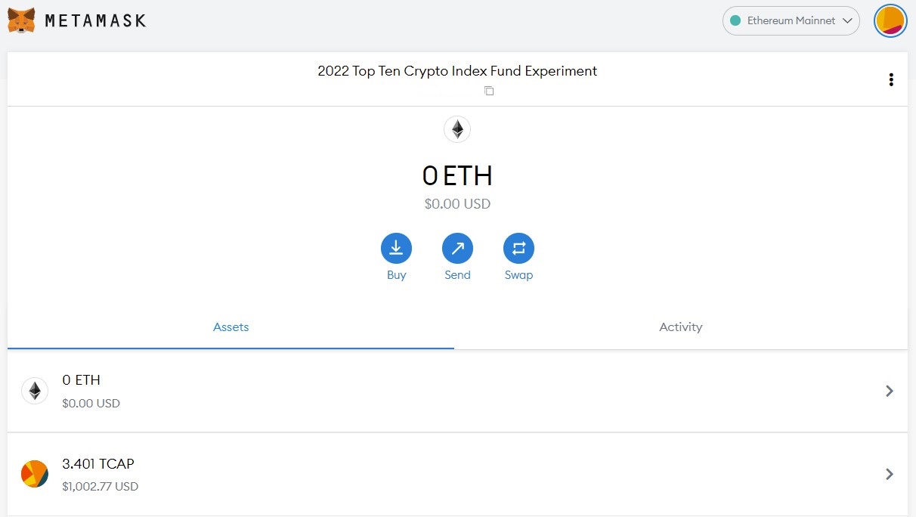Switch to the Activity tab
Viewport: 916px width, 517px height.
coord(680,327)
